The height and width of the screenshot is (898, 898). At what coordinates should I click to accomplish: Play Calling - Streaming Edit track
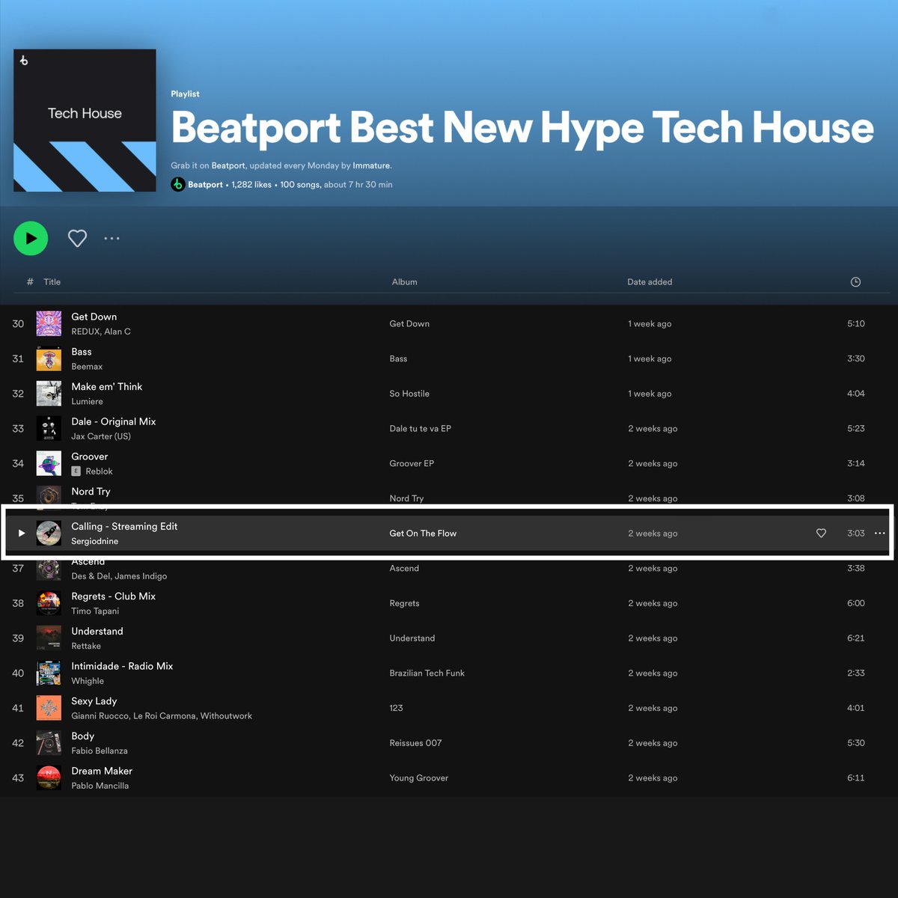tap(22, 534)
